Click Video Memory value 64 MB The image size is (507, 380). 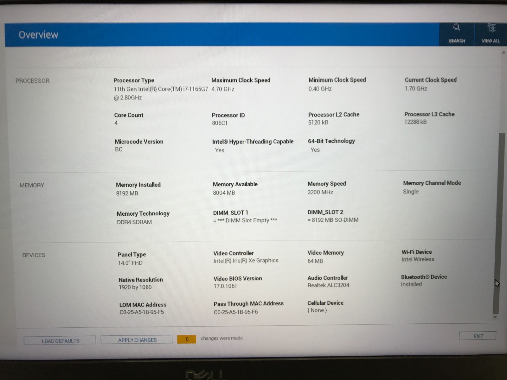pyautogui.click(x=315, y=261)
